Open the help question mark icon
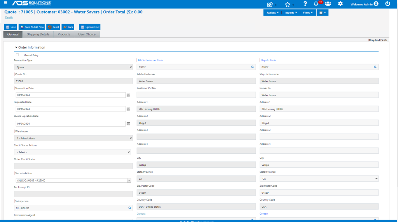 pyautogui.click(x=305, y=3)
